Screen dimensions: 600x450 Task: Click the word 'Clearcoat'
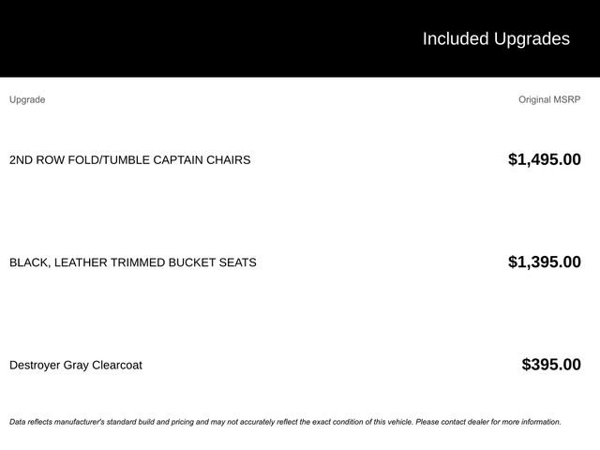117,365
